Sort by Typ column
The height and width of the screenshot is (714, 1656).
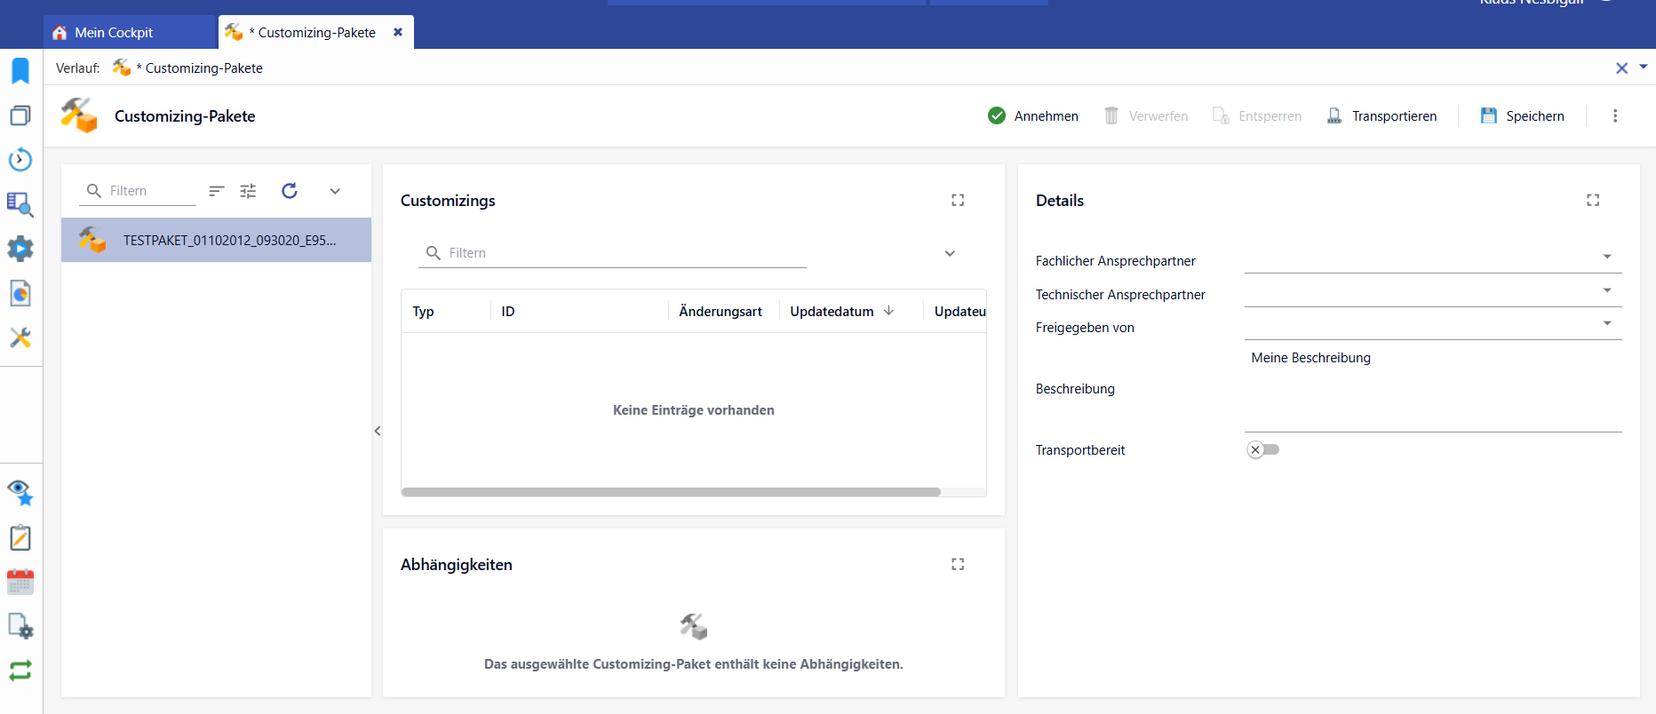tap(423, 312)
